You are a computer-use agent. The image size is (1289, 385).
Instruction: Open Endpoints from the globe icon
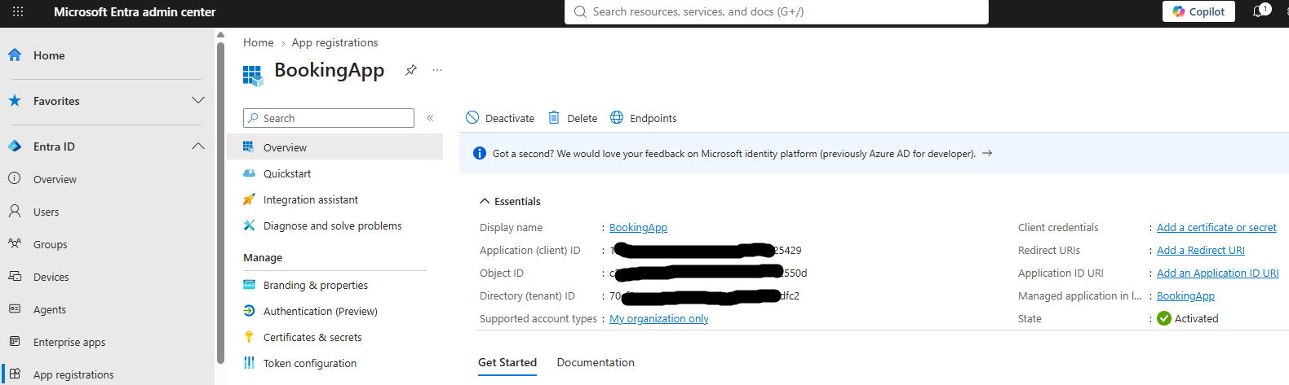coord(617,117)
